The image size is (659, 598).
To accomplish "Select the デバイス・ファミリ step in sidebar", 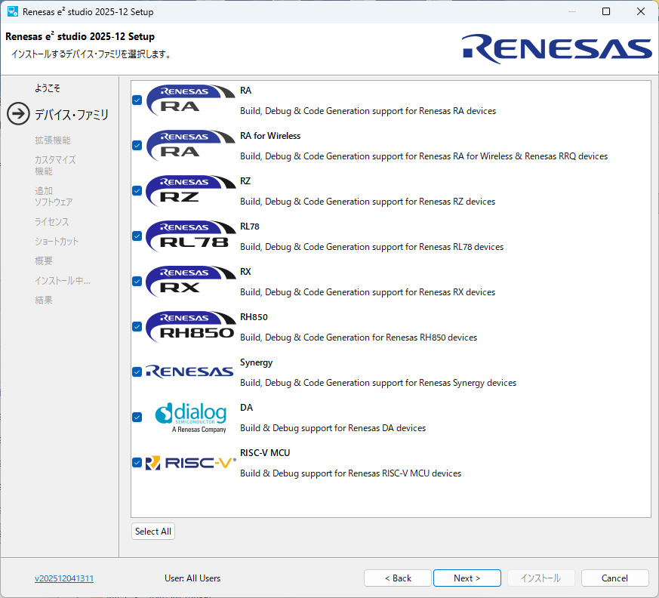I will tap(71, 115).
